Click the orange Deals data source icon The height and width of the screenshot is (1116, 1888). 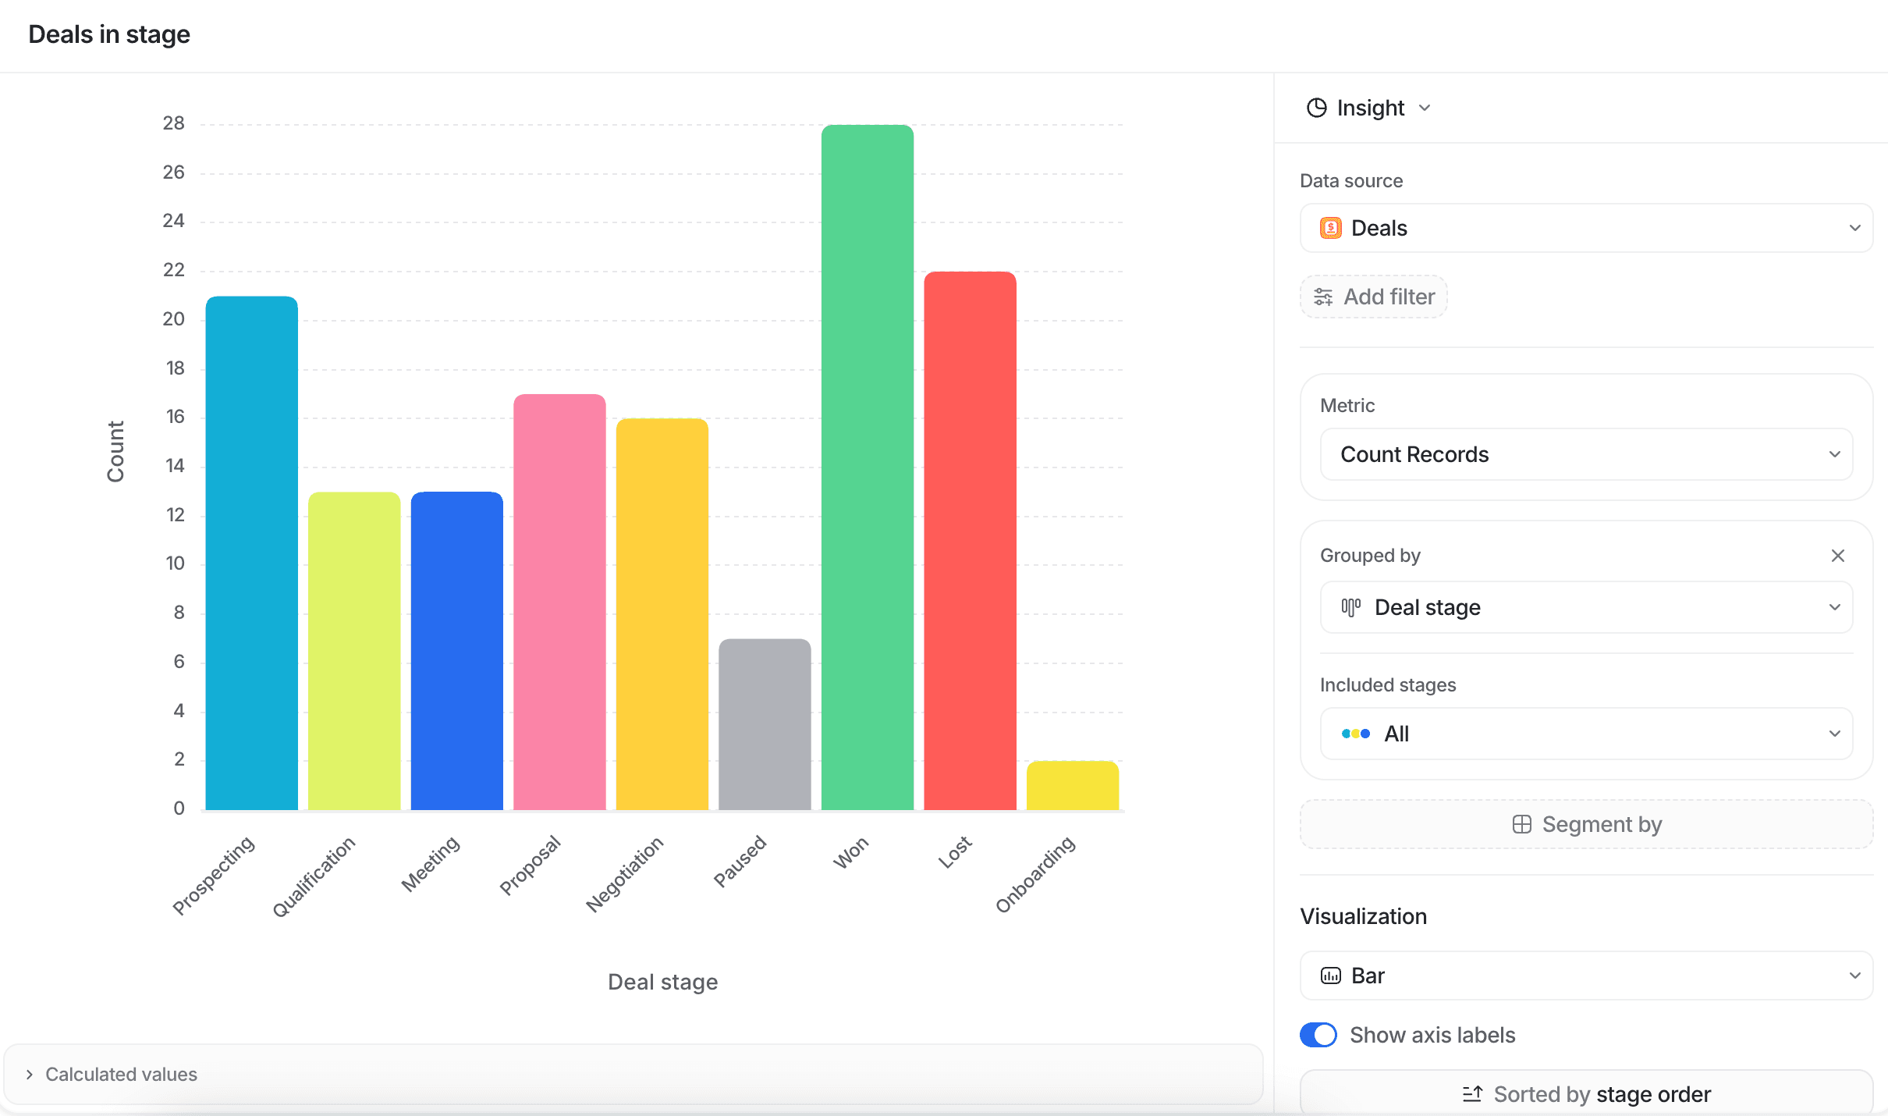[1330, 228]
